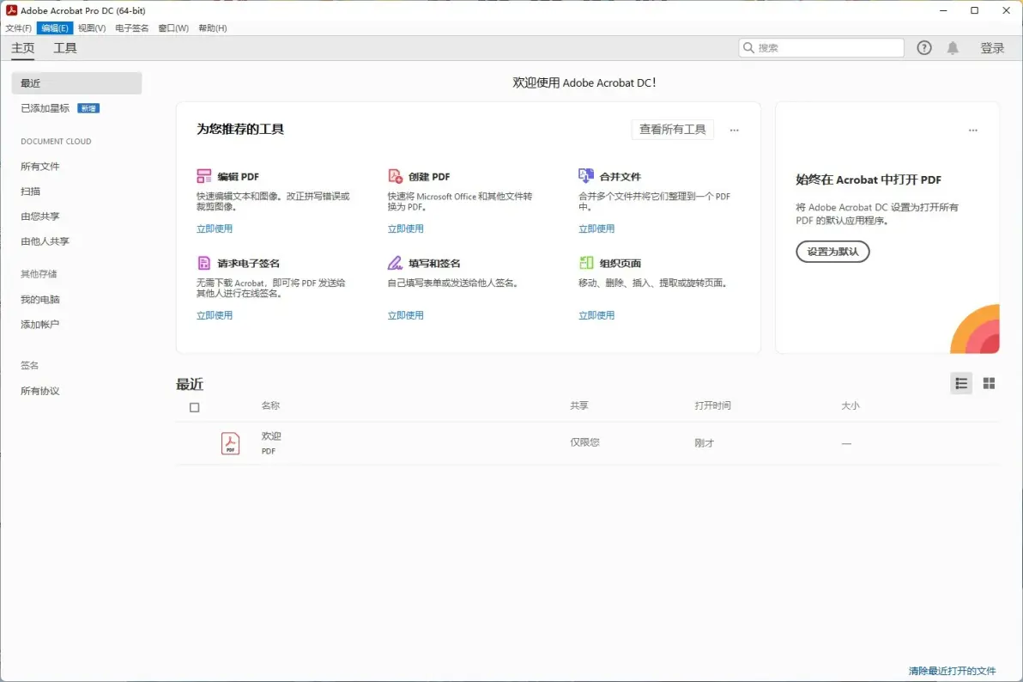Switch to the 主页 tab

click(23, 48)
